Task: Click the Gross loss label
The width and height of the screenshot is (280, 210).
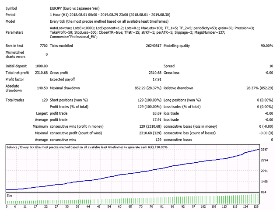Action: tap(171, 73)
